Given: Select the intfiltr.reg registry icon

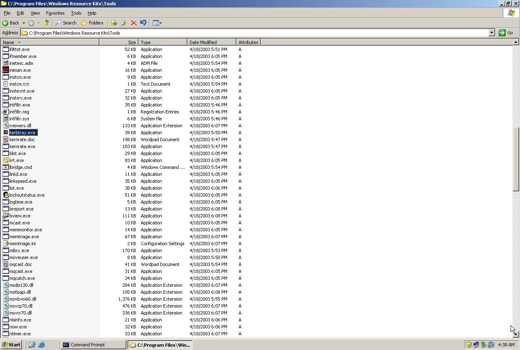Looking at the screenshot, I should [x=6, y=112].
